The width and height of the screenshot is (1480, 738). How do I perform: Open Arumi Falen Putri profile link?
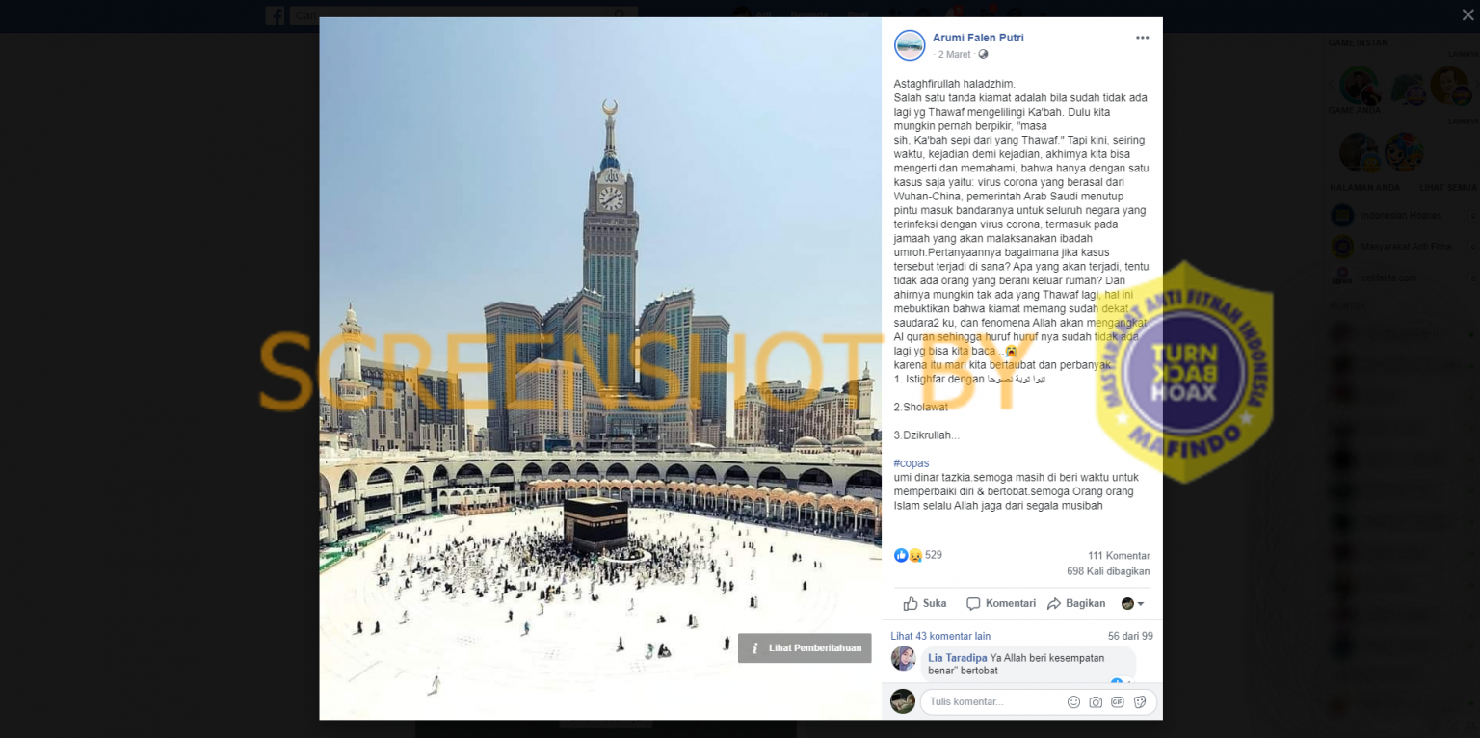(978, 38)
